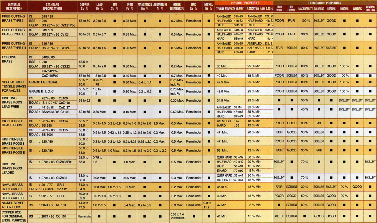Click the 'BENDING REVETING' column header
This screenshot has height=223, width=377.
370,8
